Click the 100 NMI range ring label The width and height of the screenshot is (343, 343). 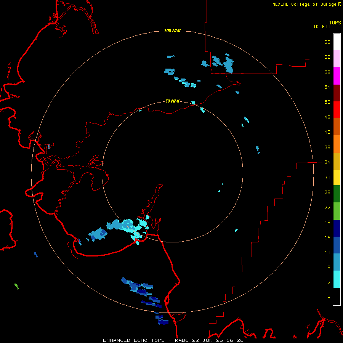[172, 30]
